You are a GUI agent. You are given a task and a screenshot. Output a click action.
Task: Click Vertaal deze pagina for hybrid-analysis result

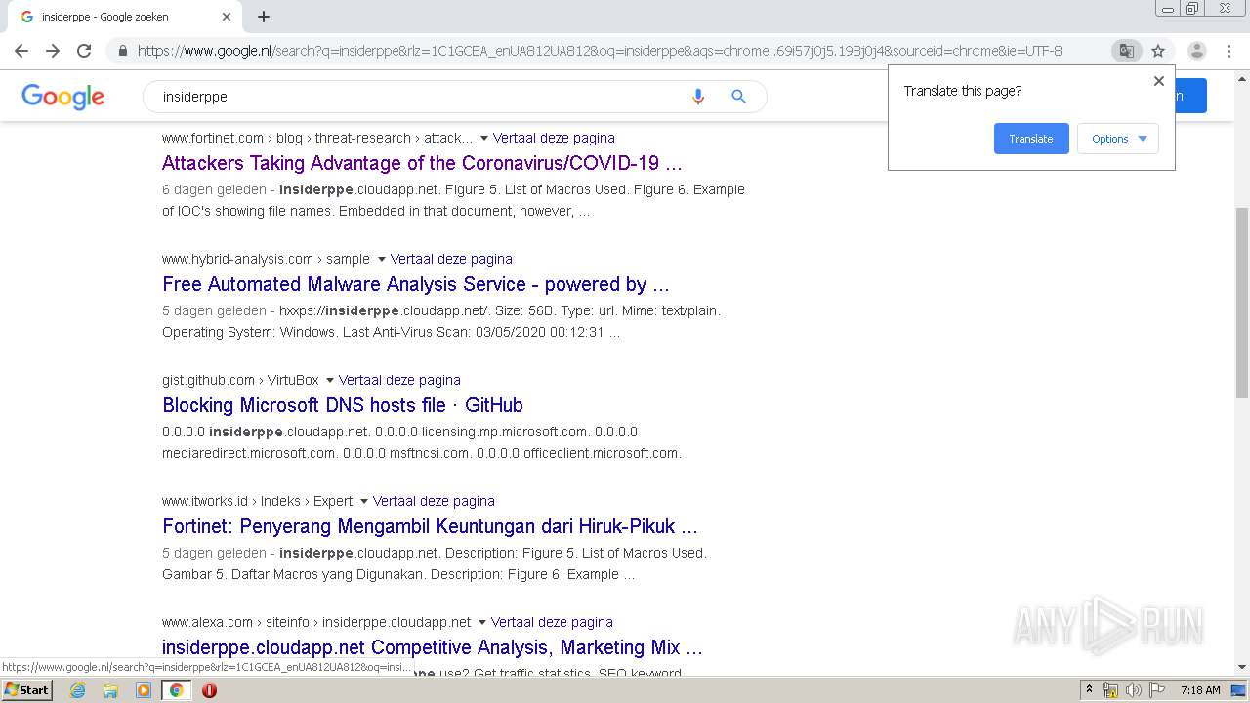pos(451,259)
